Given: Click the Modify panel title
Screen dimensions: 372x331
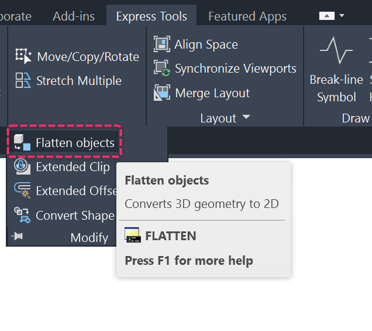Looking at the screenshot, I should point(89,237).
